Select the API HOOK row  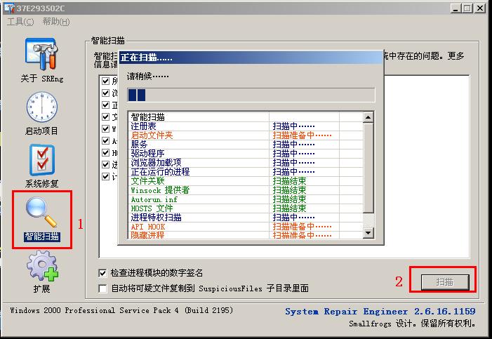coord(246,227)
